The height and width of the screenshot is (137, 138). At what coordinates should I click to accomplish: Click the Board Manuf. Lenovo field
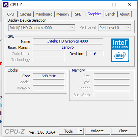point(68,47)
